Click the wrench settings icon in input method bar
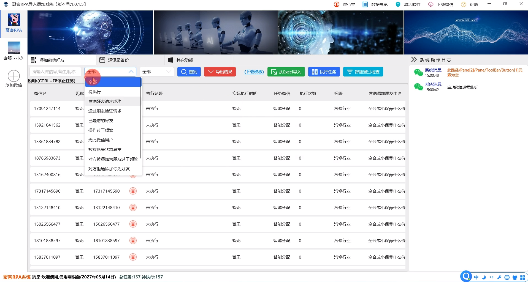528x282 pixels. coord(499,277)
